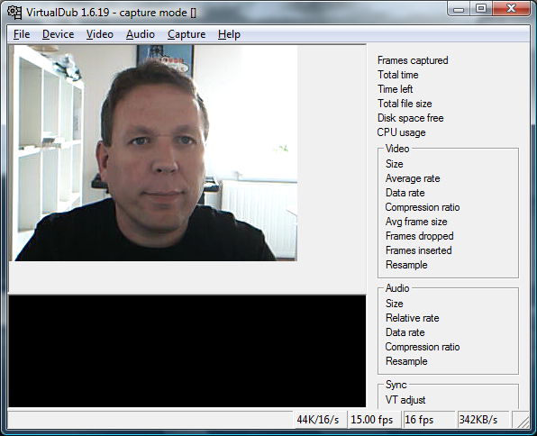
Task: Click the 15.00 fps frame rate field
Action: (x=374, y=420)
